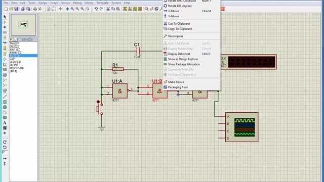324x182 pixels.
Task: Select the 2D line graphics tool
Action: tap(5, 97)
